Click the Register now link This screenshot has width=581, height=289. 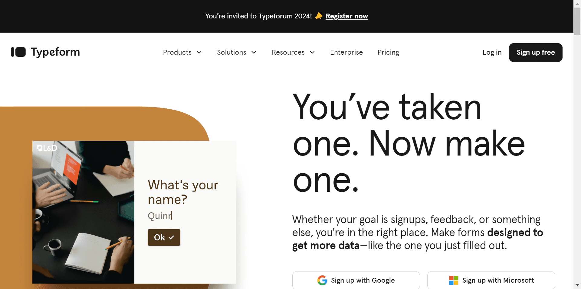point(346,16)
